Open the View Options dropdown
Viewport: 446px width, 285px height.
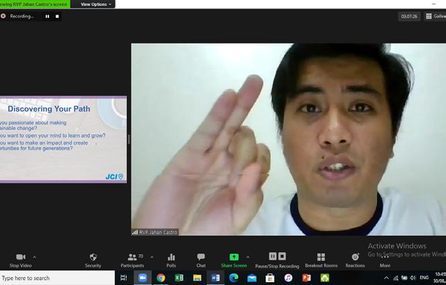[95, 4]
